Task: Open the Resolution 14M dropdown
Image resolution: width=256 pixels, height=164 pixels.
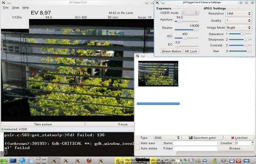Action: pos(239,14)
